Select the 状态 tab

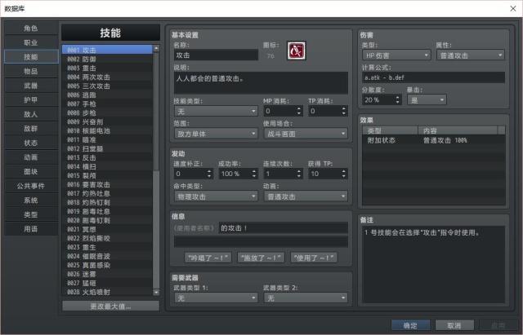pyautogui.click(x=31, y=143)
